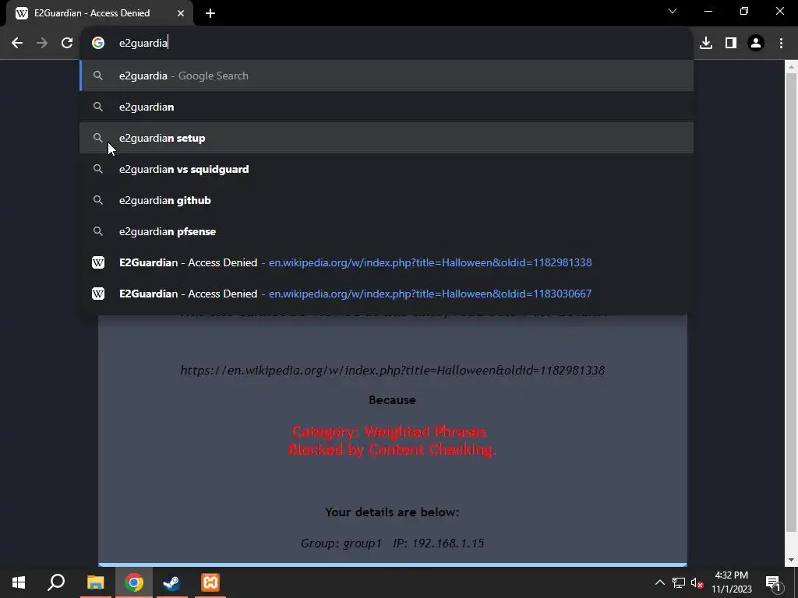Select the 'e2guardian' suggestion
The height and width of the screenshot is (598, 798).
387,107
